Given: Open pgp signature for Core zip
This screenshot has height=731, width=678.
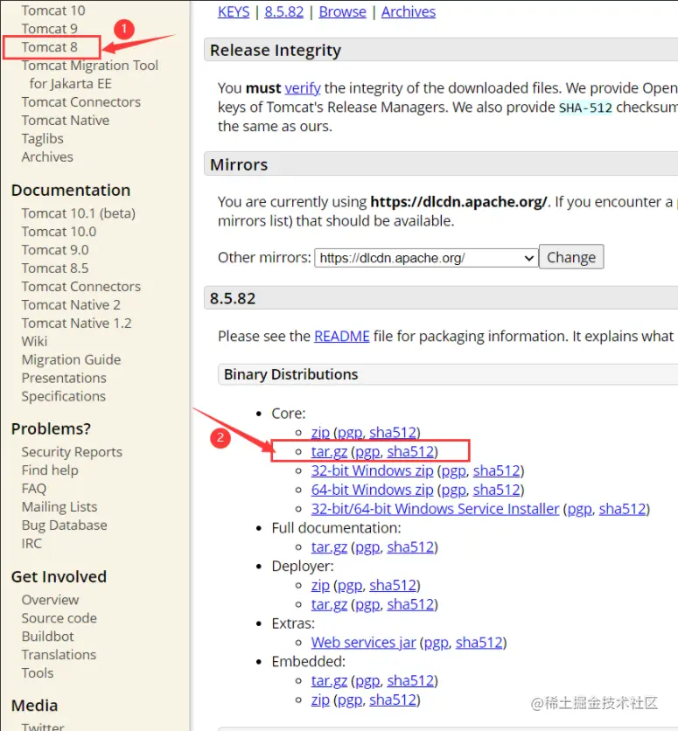Looking at the screenshot, I should [x=350, y=433].
